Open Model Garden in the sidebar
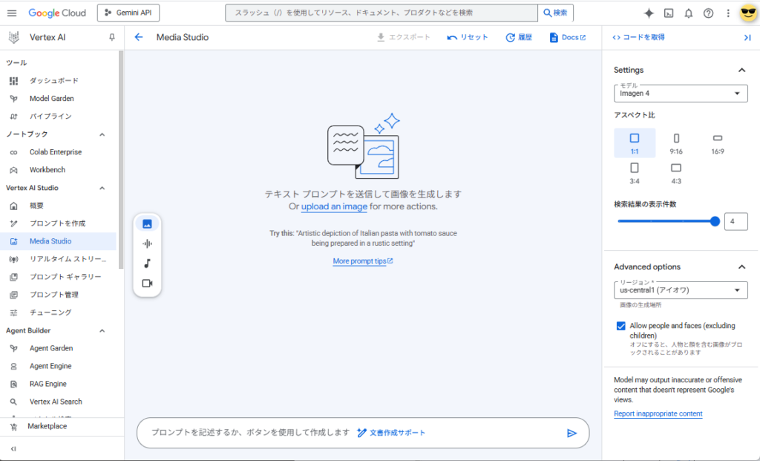 click(x=58, y=99)
